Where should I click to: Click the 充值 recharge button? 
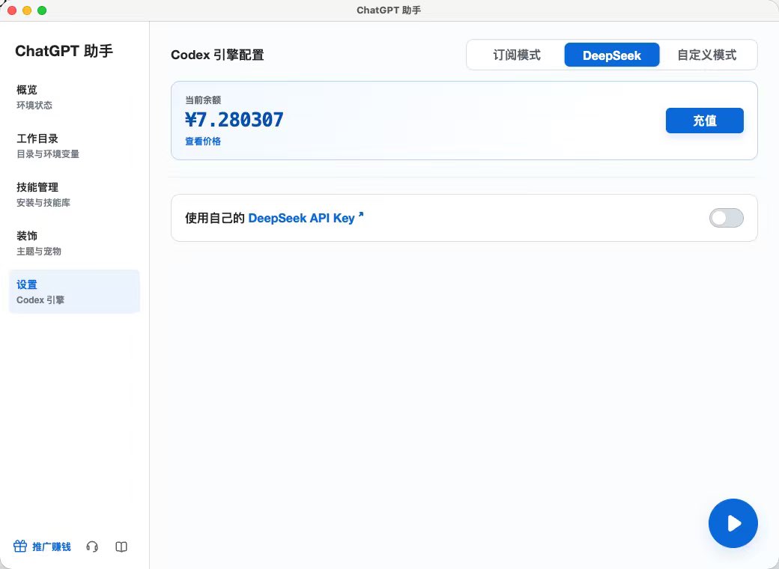tap(705, 121)
